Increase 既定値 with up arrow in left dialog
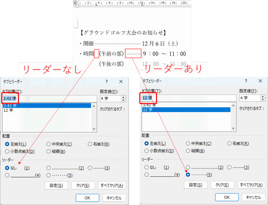Image resolution: width=268 pixels, height=205 pixels. tap(124, 97)
